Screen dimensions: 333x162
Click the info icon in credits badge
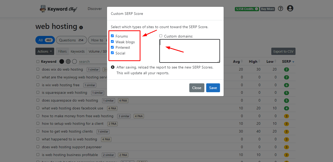(257, 9)
